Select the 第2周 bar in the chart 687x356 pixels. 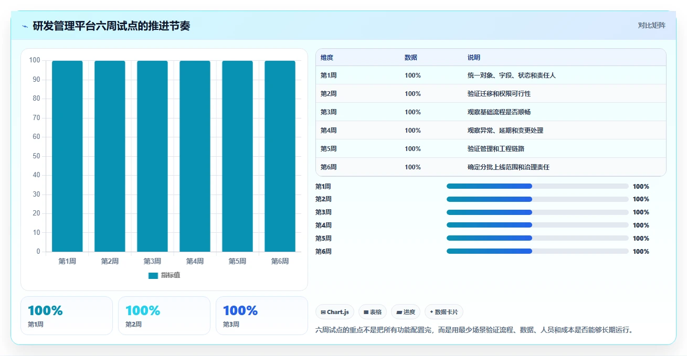[x=110, y=156]
